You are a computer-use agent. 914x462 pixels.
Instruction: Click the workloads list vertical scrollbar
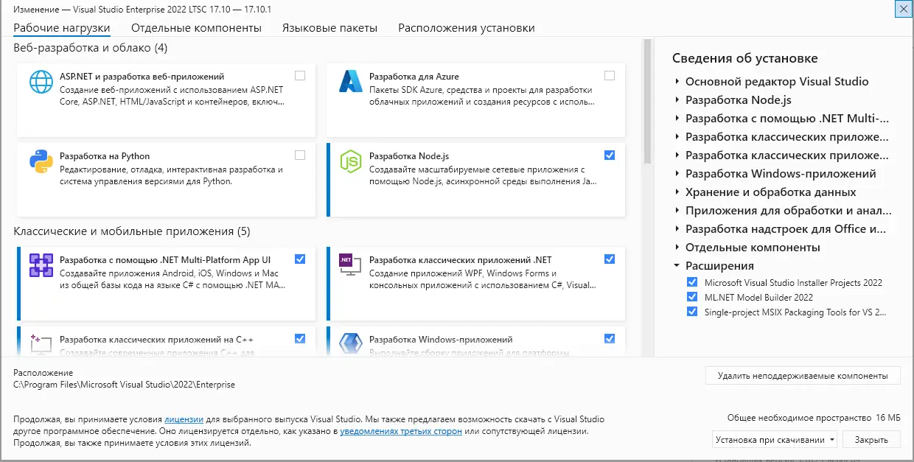[648, 221]
